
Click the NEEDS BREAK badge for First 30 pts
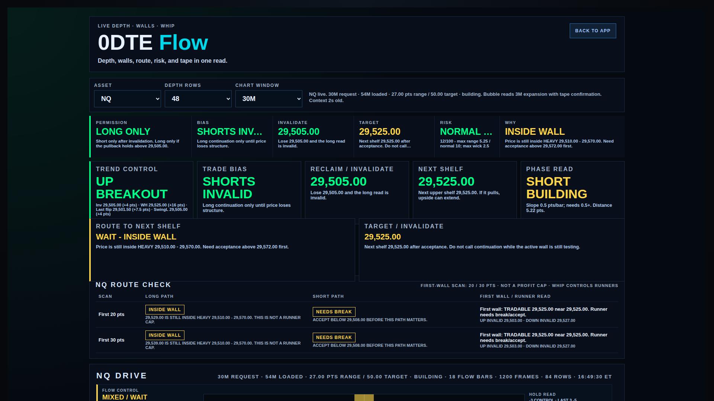point(334,338)
